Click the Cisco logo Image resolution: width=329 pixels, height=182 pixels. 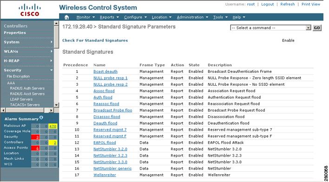coord(30,10)
